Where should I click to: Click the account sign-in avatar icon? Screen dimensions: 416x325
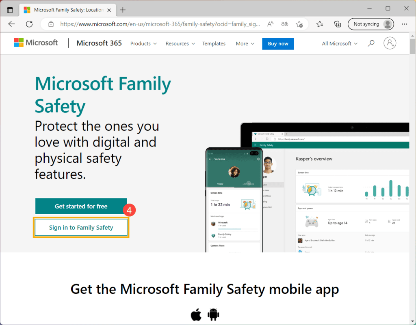390,43
